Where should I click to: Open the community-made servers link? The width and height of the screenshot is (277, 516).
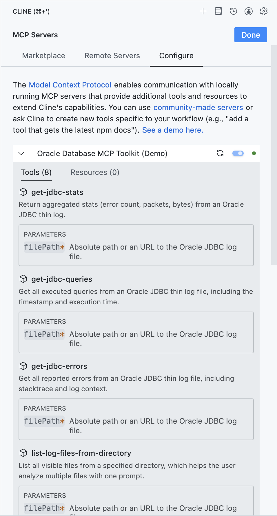(x=198, y=107)
